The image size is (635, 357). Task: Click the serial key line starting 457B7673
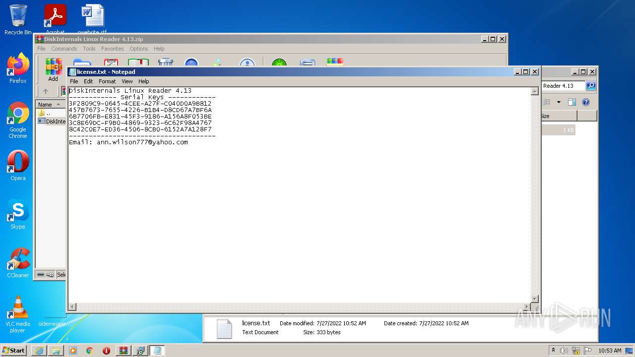[x=140, y=110]
